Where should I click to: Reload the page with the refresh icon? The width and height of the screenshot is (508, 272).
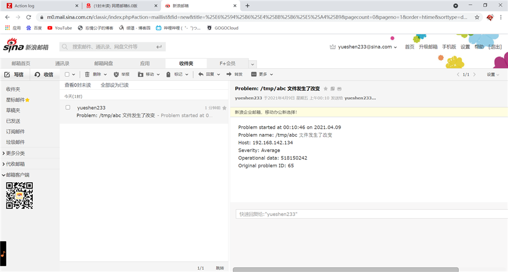(x=29, y=17)
